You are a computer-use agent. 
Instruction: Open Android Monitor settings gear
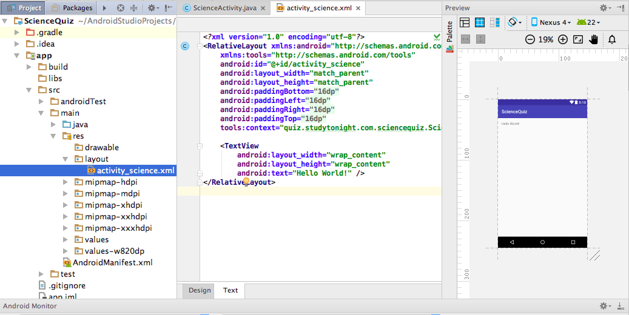click(604, 306)
